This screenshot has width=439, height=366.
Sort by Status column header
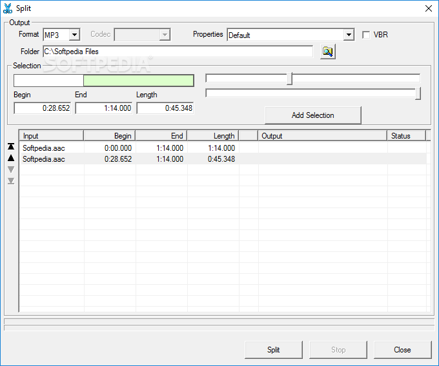406,136
